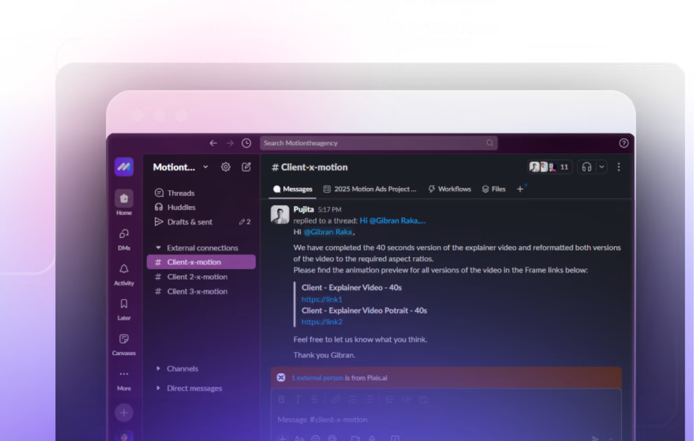Start a huddle with the headphones icon
The width and height of the screenshot is (694, 441).
587,167
